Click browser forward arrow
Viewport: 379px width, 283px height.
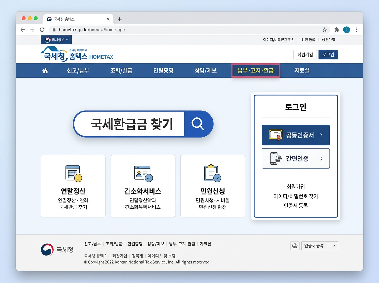tap(32, 30)
